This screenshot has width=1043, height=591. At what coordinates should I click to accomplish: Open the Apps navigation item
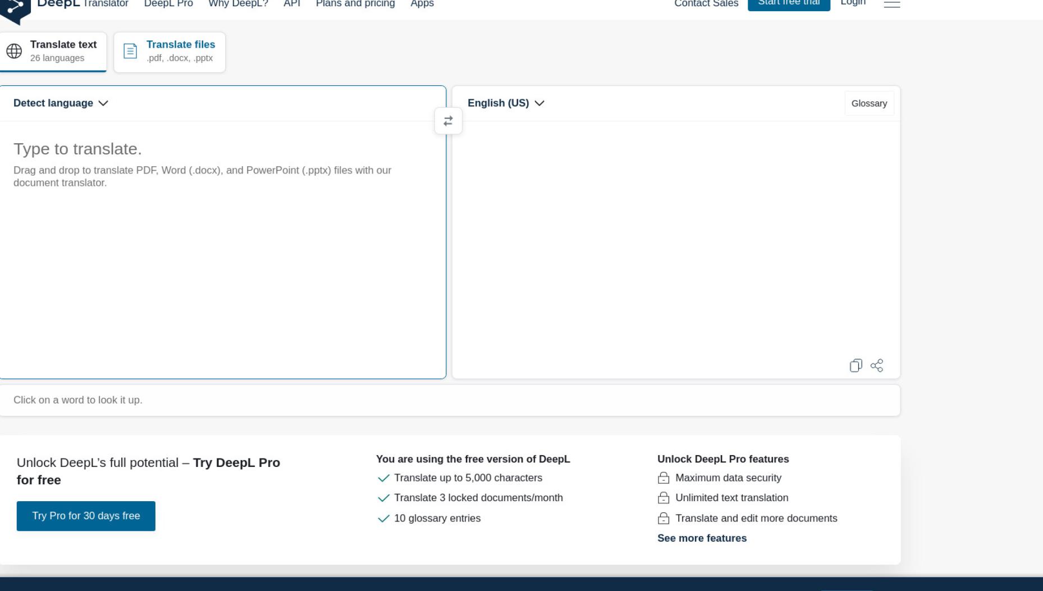(x=422, y=4)
